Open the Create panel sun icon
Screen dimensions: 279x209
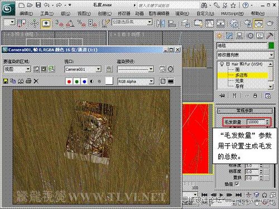pos(219,36)
